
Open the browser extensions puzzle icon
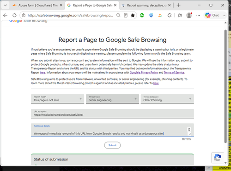click(x=170, y=15)
